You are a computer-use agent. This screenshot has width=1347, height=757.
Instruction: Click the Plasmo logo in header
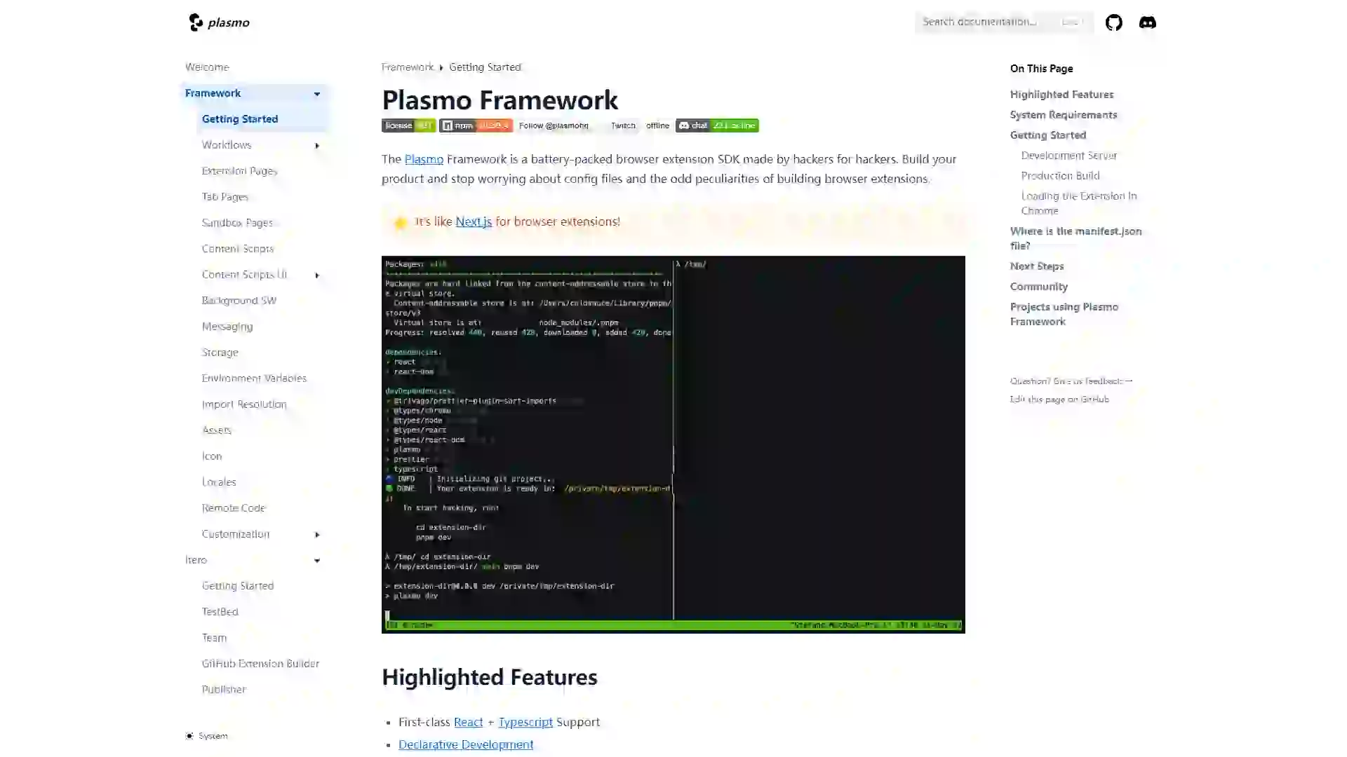(220, 22)
